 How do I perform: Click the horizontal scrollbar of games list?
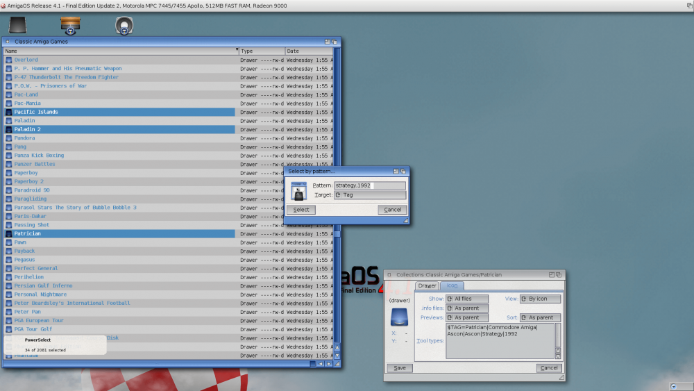(x=158, y=364)
